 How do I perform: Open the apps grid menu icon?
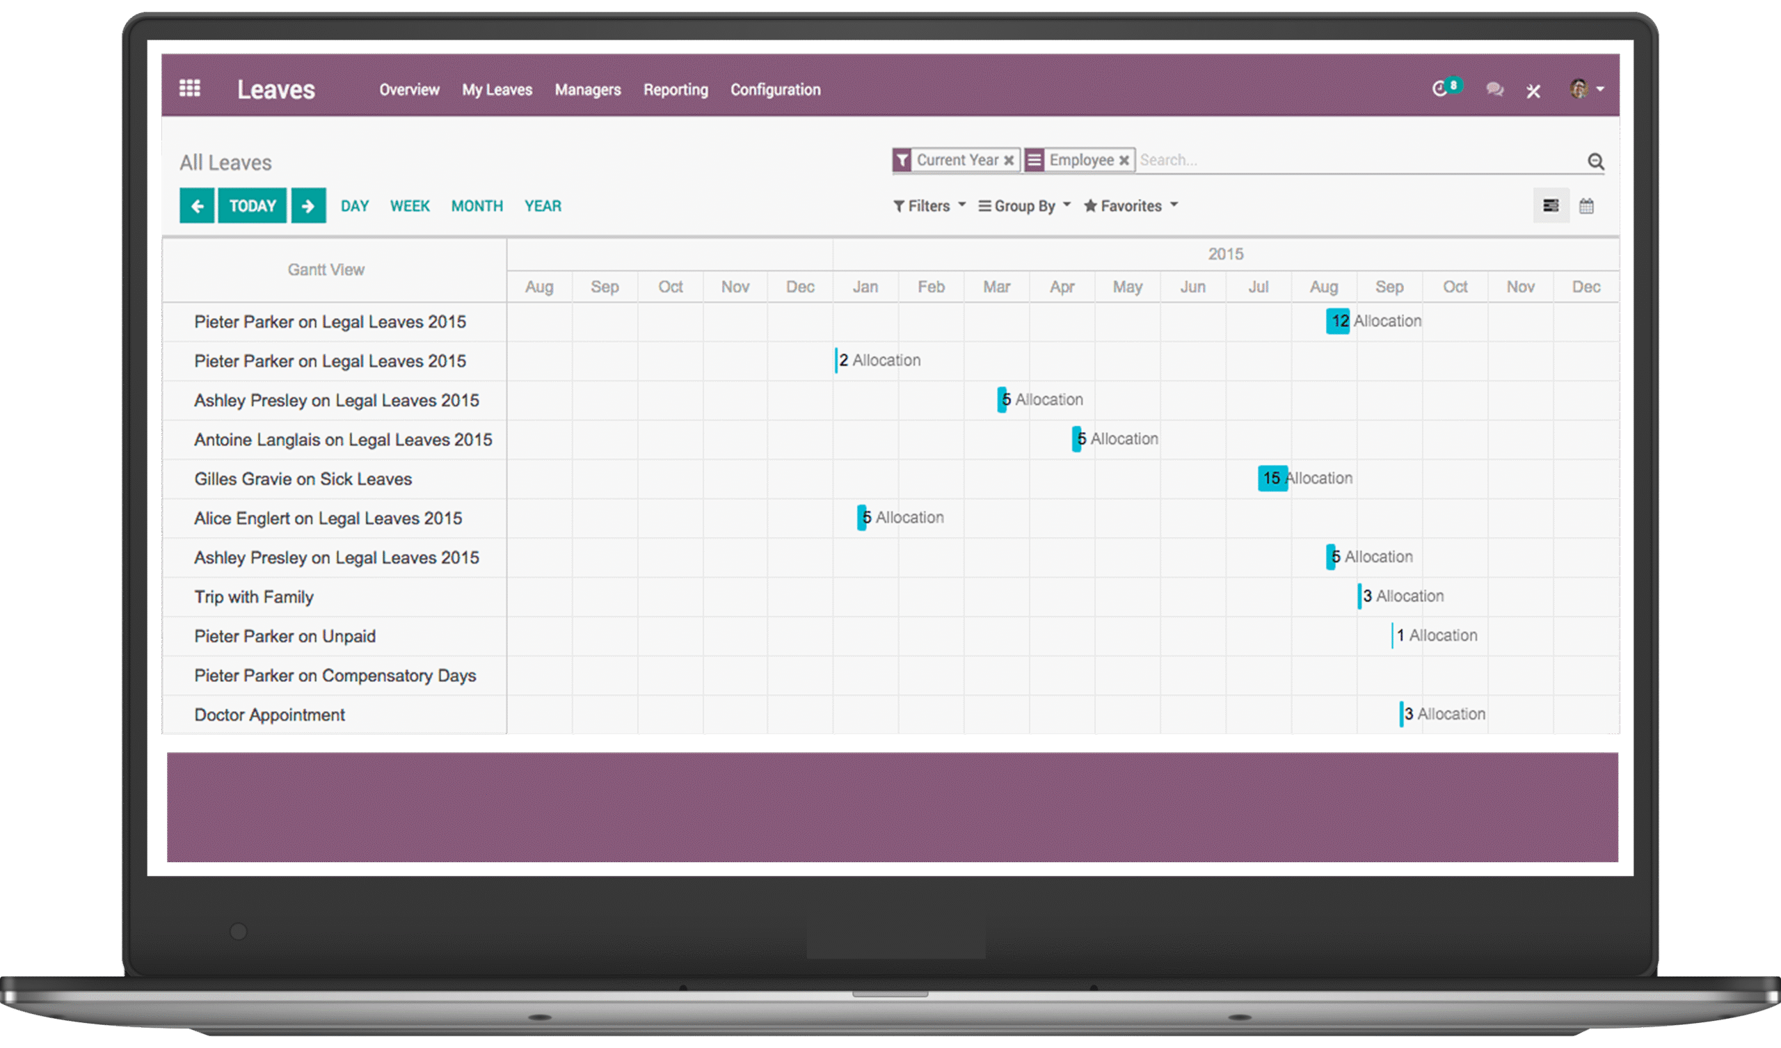click(x=189, y=88)
